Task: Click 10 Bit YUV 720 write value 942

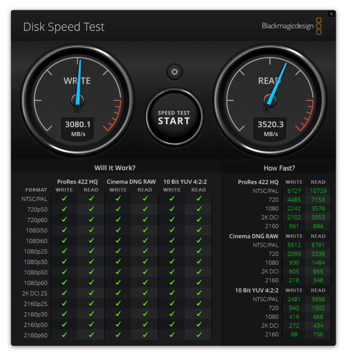Action: point(294,308)
